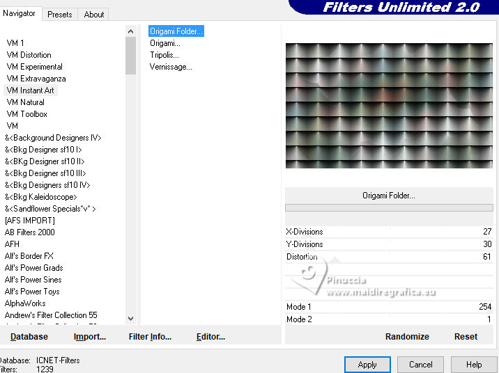Click the X-Divisions slider

point(389,232)
